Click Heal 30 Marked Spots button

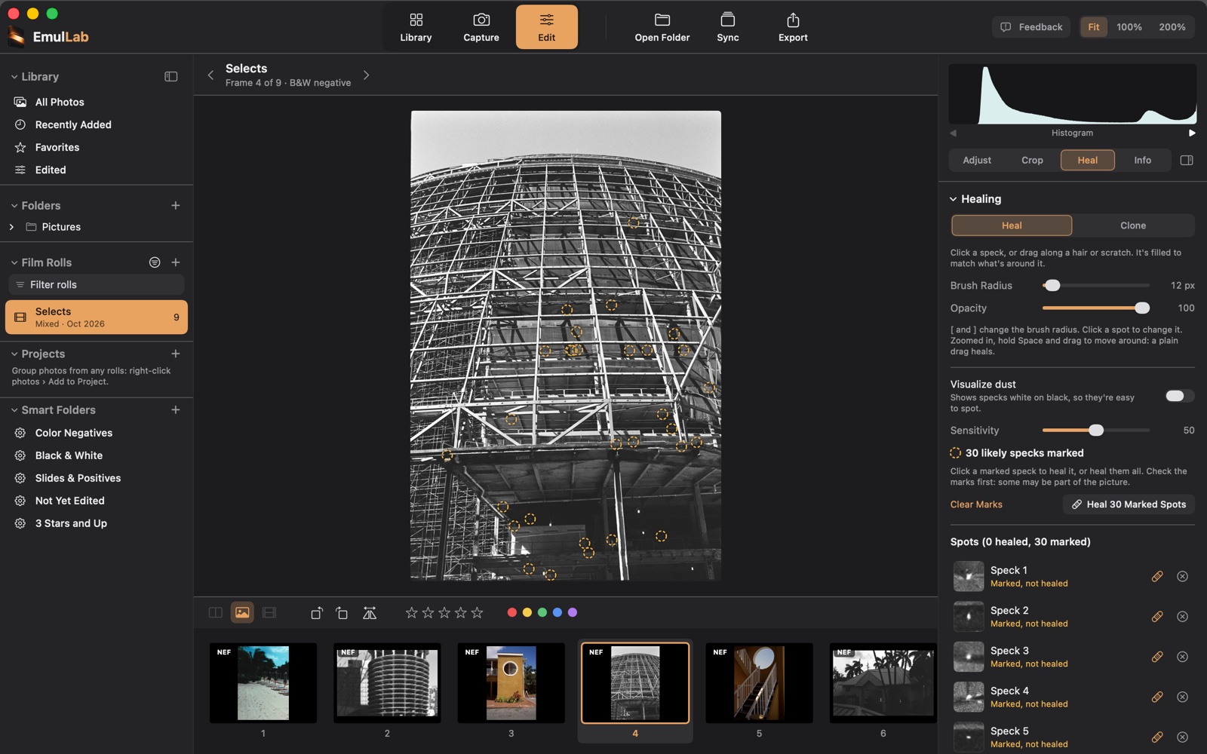(1129, 504)
